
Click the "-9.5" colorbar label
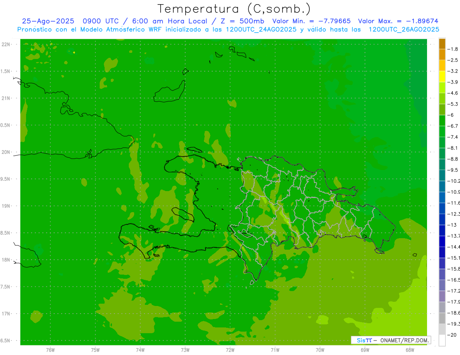453,170
